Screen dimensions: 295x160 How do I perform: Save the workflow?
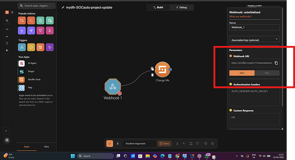(x=164, y=144)
